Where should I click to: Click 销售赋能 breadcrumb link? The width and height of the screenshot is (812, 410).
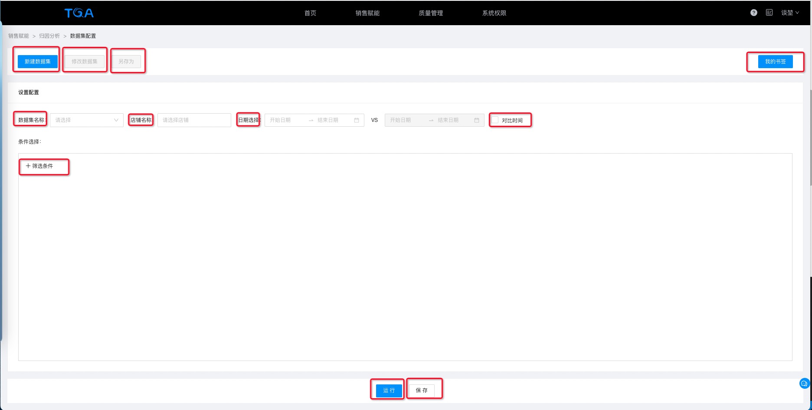[x=19, y=36]
